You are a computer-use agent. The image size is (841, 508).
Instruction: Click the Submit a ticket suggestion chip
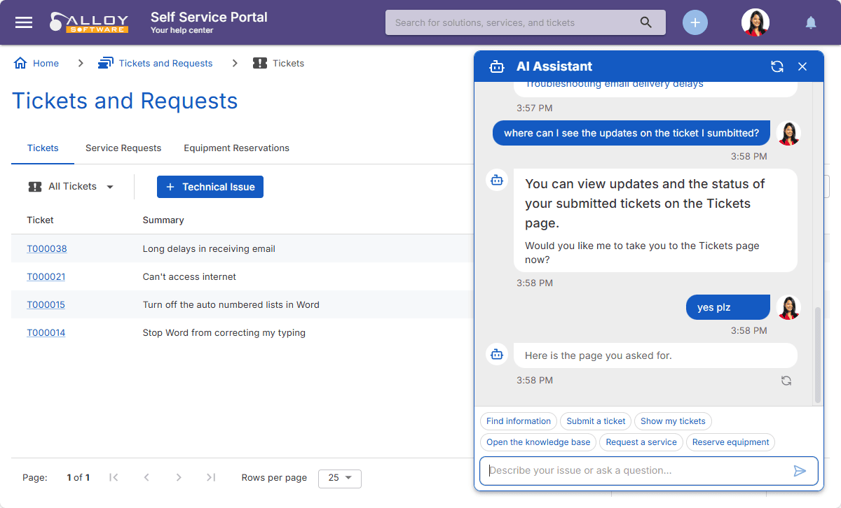click(x=596, y=421)
